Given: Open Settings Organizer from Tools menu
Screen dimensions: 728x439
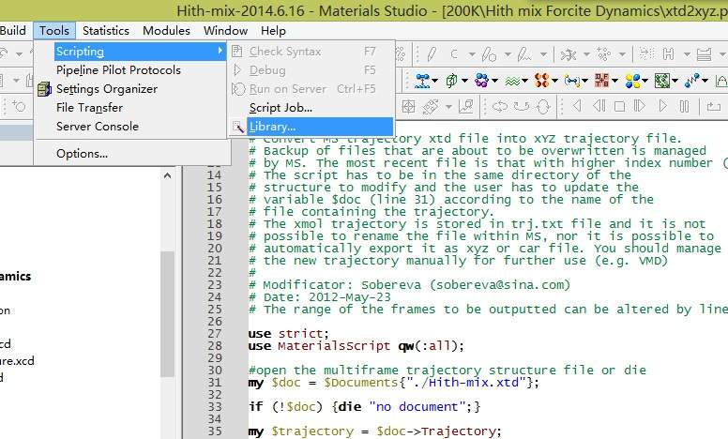Looking at the screenshot, I should coord(132,88).
